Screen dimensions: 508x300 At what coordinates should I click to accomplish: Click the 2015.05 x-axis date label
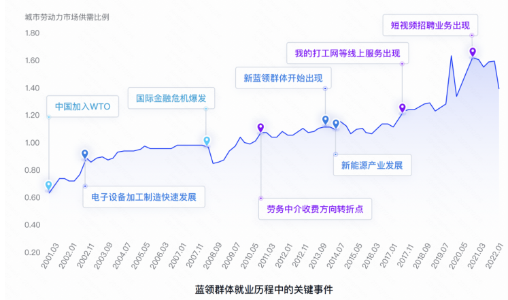(353, 256)
